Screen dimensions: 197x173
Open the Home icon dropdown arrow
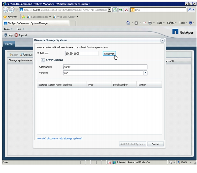[x=132, y=23]
